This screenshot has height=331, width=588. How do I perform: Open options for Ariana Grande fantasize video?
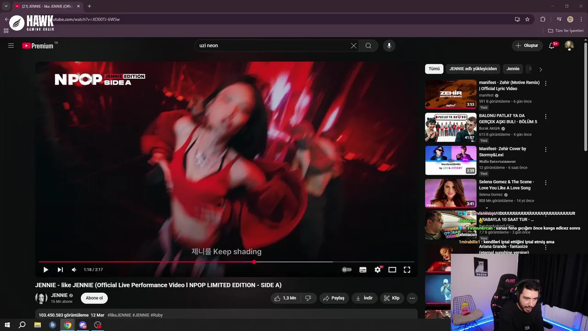pos(546,247)
